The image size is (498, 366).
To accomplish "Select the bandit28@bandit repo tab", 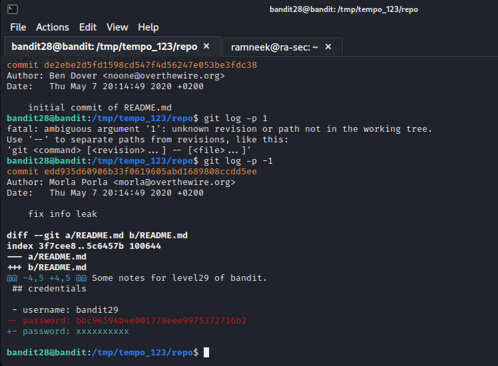I will [x=104, y=47].
